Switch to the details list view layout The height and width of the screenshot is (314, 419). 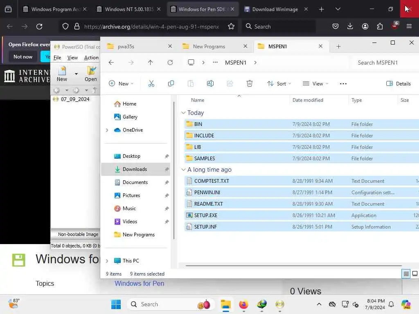click(406, 274)
